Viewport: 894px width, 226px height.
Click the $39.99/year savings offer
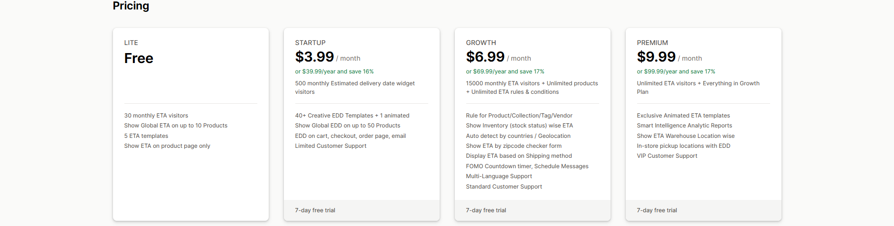334,72
